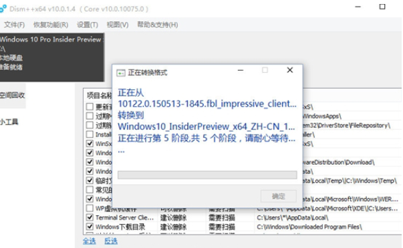403x248 pixels.
Task: Maximize the main Dism++ window
Action: pos(382,7)
